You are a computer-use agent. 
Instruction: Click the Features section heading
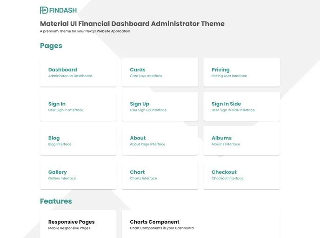[56, 201]
